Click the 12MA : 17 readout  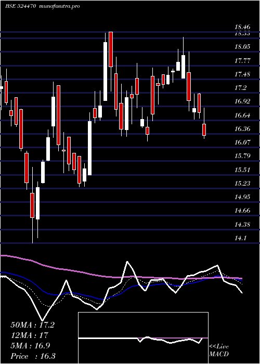coord(29,335)
